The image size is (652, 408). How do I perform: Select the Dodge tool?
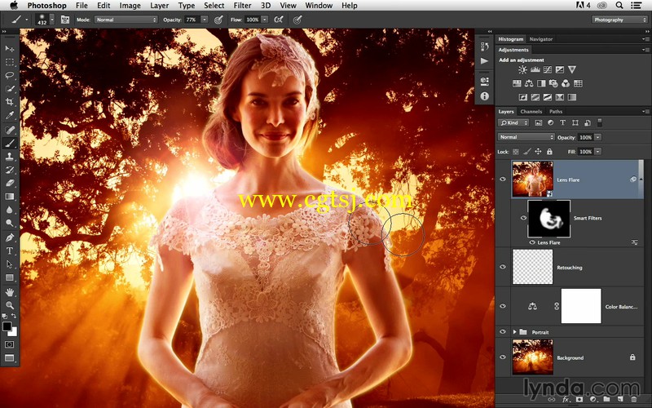pyautogui.click(x=10, y=223)
